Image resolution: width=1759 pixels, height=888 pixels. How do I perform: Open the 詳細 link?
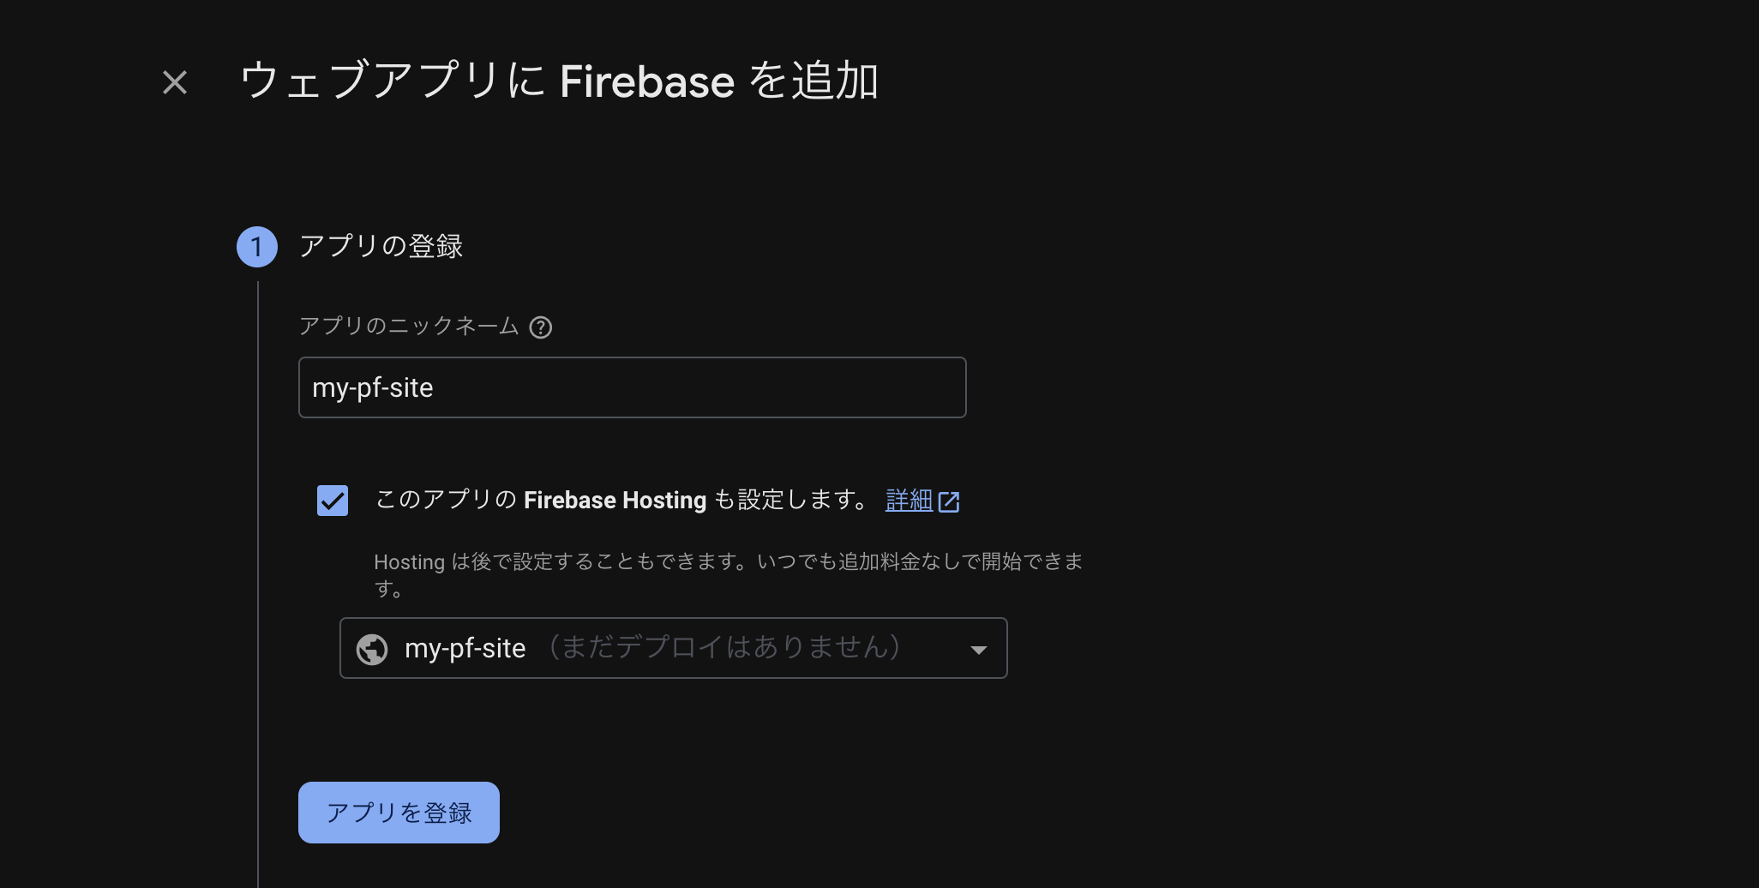point(909,500)
